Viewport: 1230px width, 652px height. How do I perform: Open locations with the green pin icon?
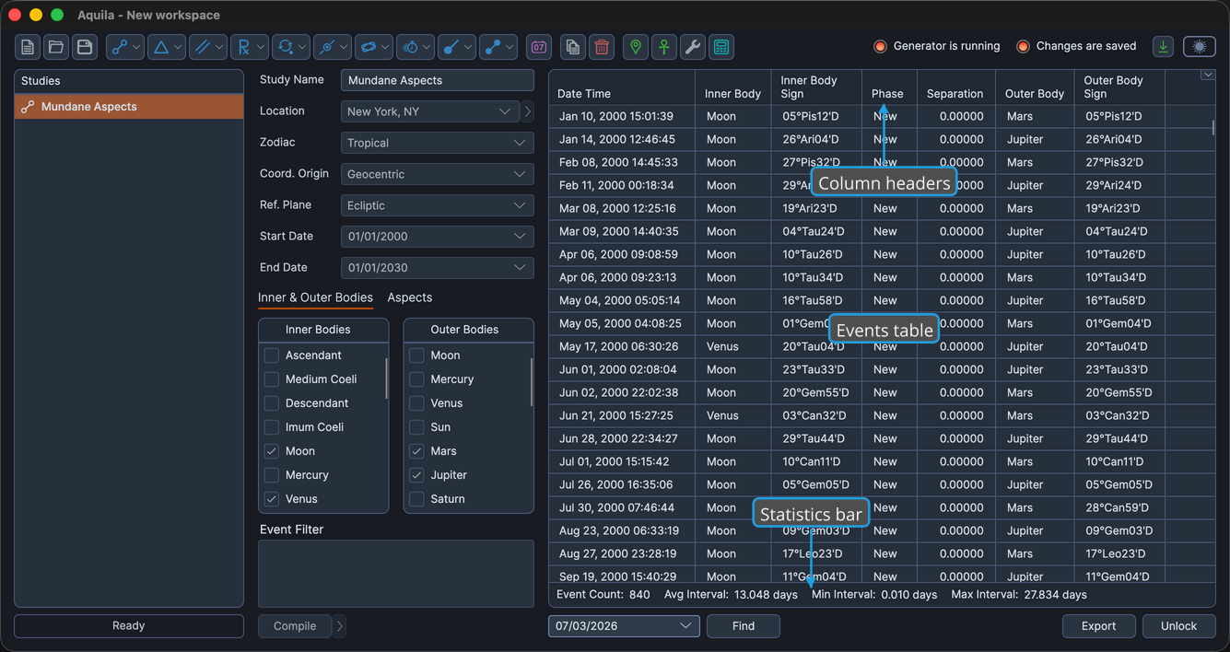point(636,47)
